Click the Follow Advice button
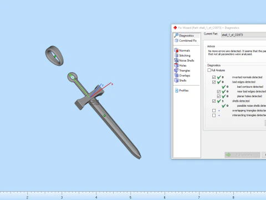 coord(242,155)
